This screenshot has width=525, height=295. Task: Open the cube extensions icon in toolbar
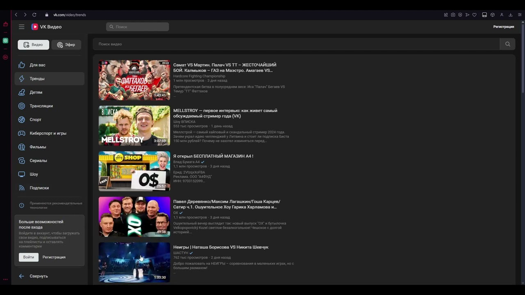pos(493,15)
